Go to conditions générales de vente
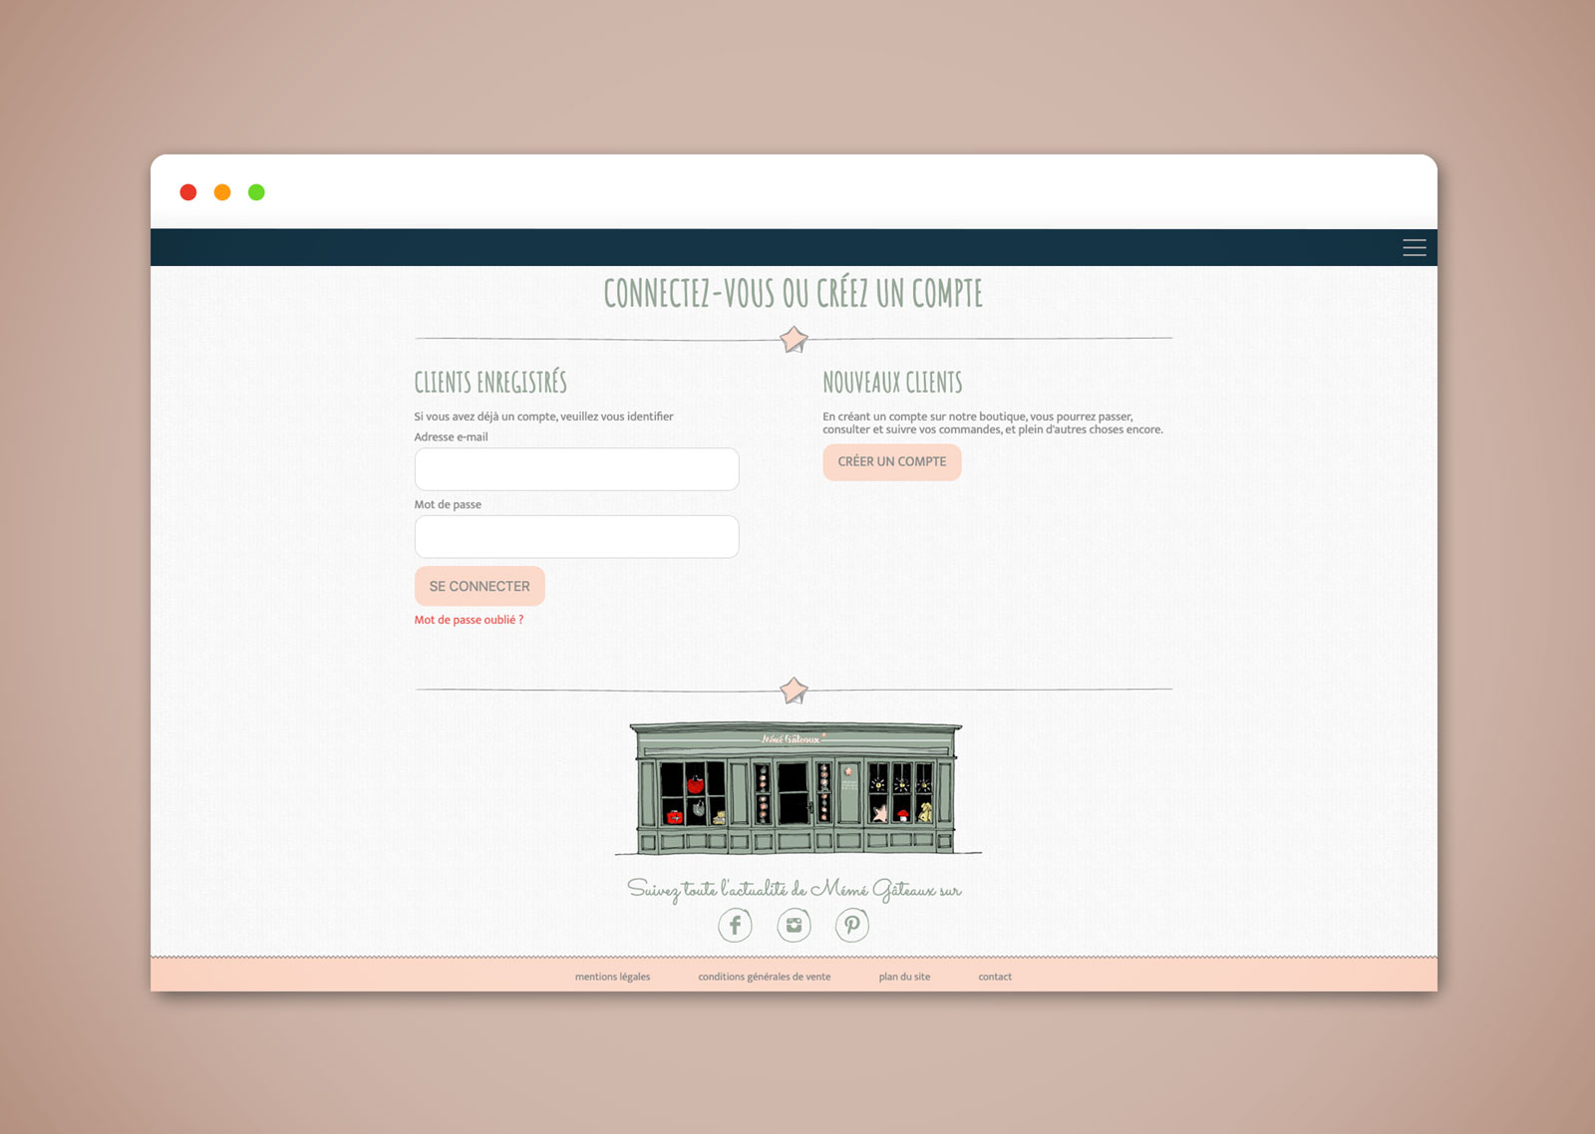 point(764,977)
